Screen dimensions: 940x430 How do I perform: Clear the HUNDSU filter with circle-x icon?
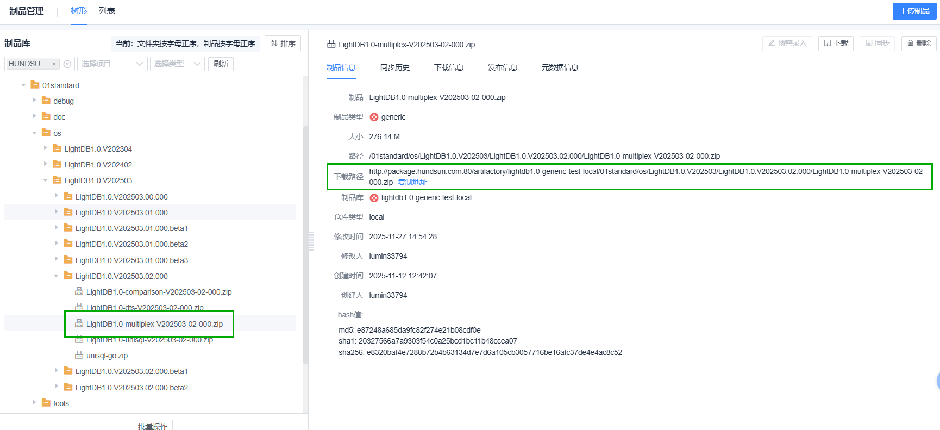click(67, 64)
